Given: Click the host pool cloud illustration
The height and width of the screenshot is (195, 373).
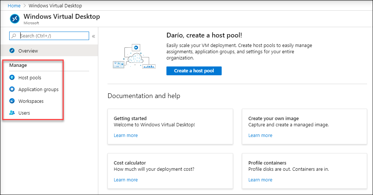Looking at the screenshot, I should 134,57.
